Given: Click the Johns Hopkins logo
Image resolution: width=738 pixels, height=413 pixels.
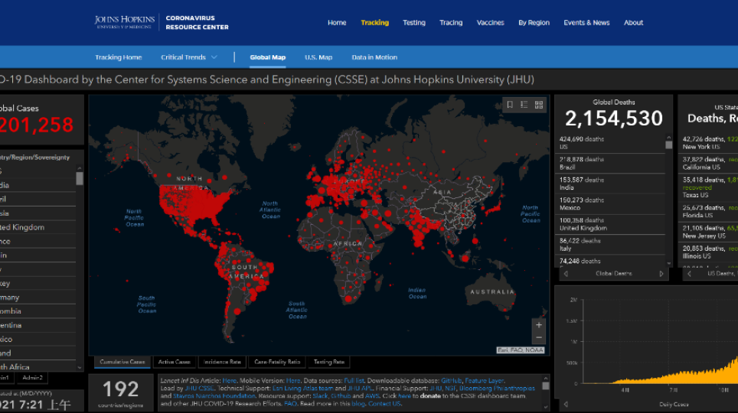Looking at the screenshot, I should pos(125,23).
